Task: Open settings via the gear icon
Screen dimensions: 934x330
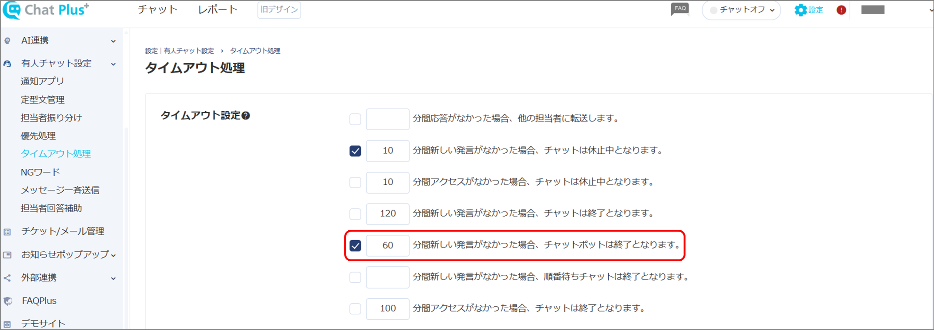Action: tap(801, 10)
